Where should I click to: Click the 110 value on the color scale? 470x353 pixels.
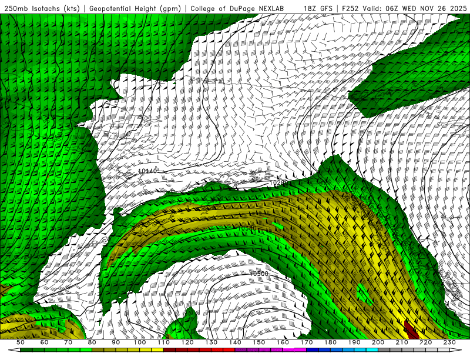click(163, 342)
